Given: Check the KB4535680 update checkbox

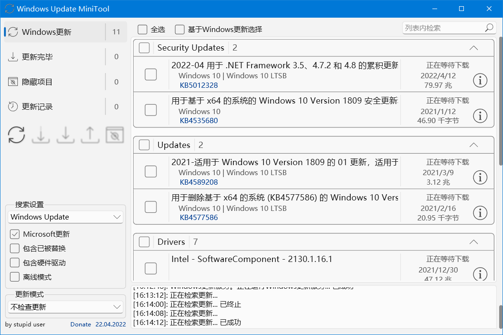Looking at the screenshot, I should point(151,110).
